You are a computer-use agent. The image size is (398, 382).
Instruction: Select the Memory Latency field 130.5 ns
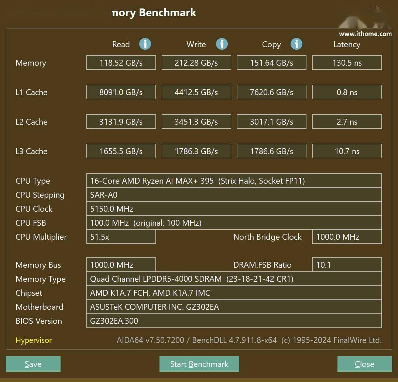pyautogui.click(x=347, y=63)
